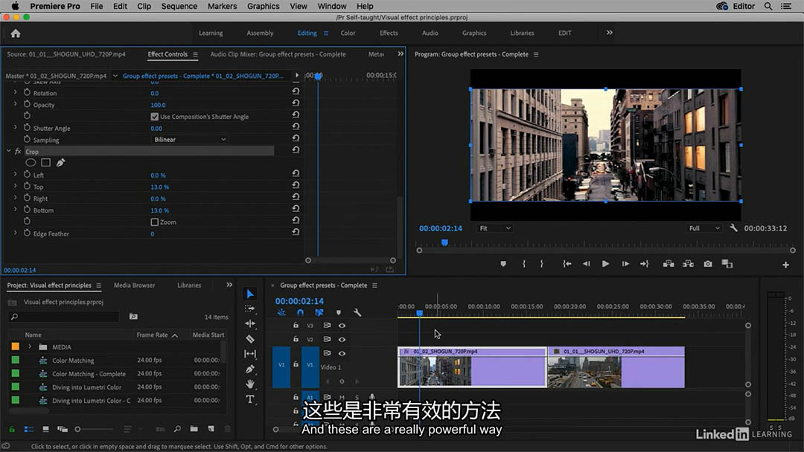Collapse the Crop effect section

(9, 151)
